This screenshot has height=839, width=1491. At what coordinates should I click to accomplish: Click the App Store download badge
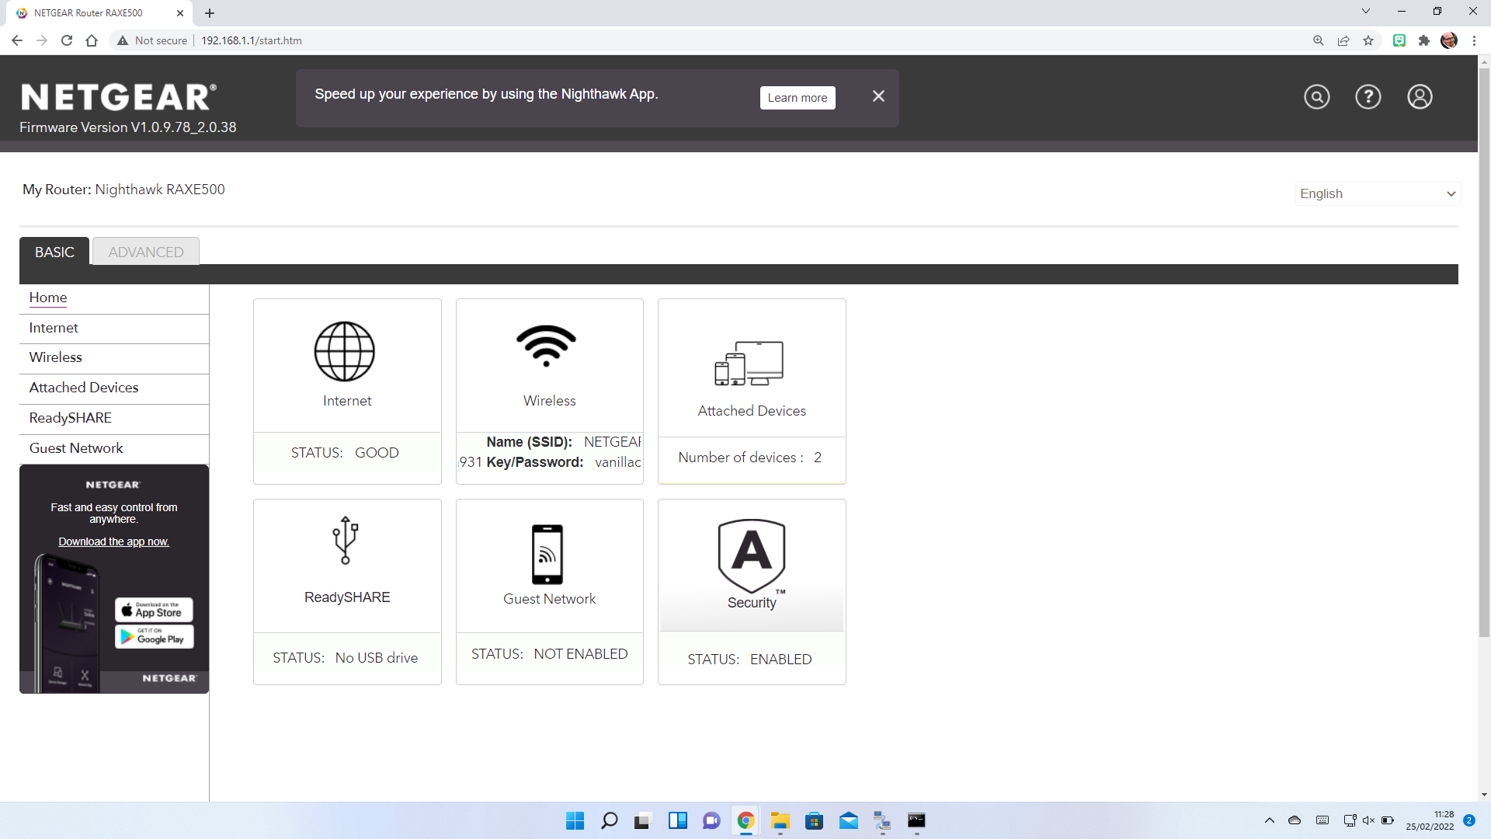tap(155, 610)
